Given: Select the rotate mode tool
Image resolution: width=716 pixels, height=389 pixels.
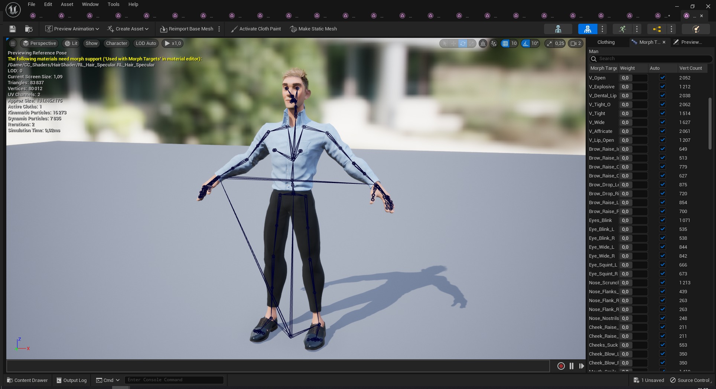Looking at the screenshot, I should coord(462,43).
